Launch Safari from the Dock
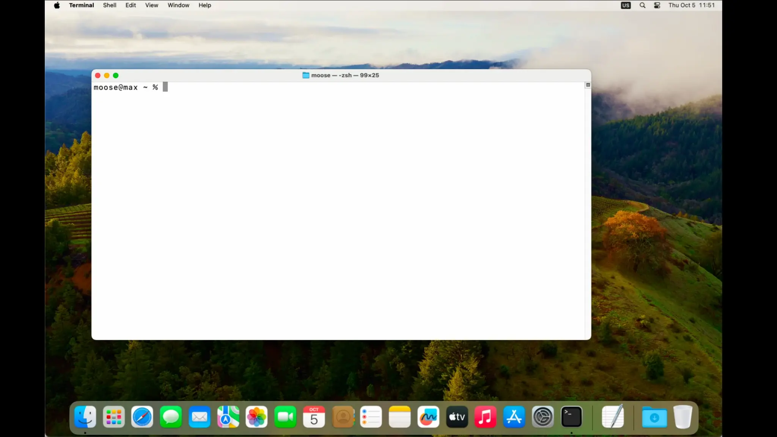This screenshot has width=777, height=437. [142, 417]
